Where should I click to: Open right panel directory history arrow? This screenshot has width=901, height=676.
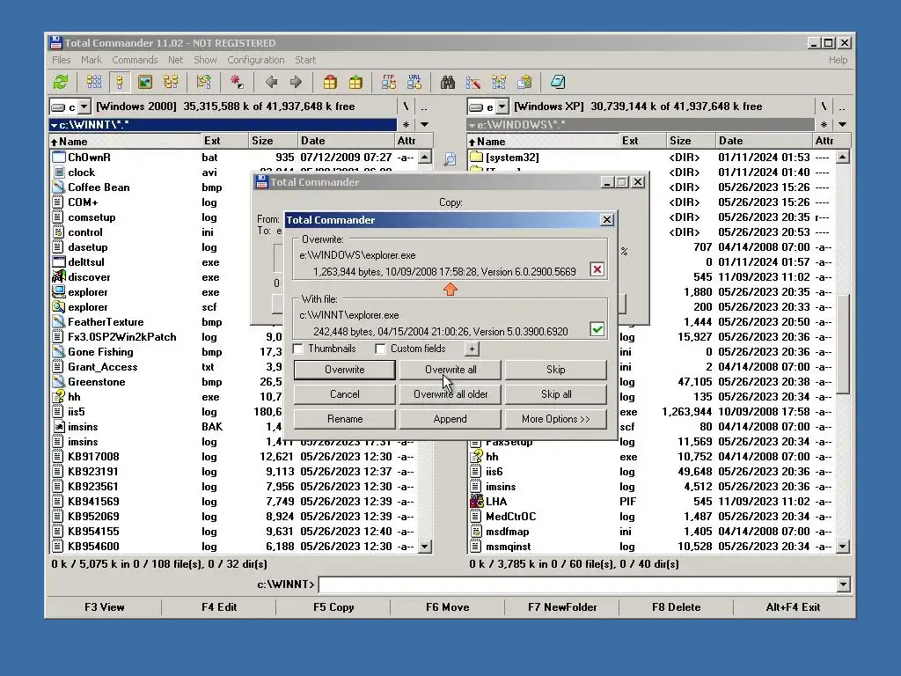842,125
